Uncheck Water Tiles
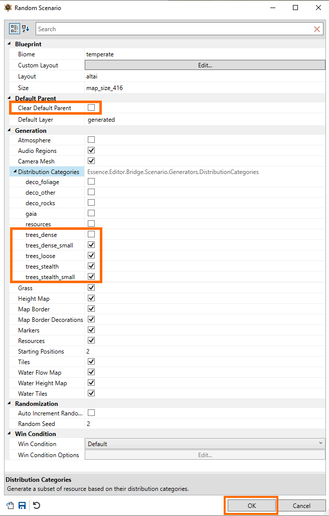Viewport: 329px width, 516px height. pos(91,393)
